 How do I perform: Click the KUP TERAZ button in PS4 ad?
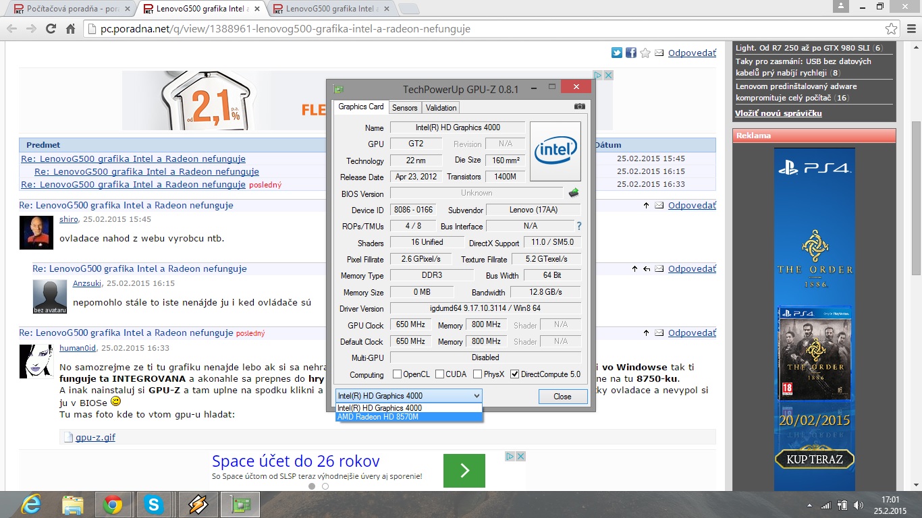coord(814,460)
